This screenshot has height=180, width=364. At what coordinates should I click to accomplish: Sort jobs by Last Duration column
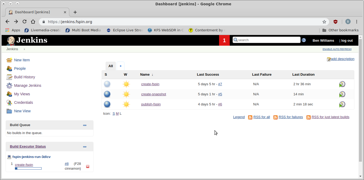click(303, 75)
